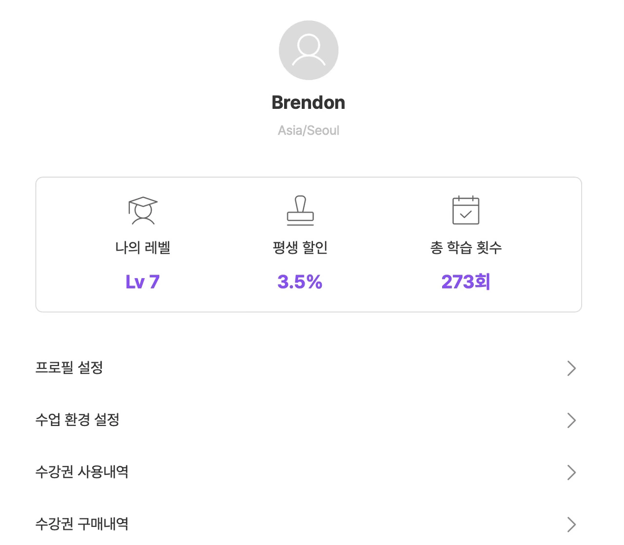Click the Asia/Seoul timezone text
Screen dimensions: 624x545
[309, 130]
